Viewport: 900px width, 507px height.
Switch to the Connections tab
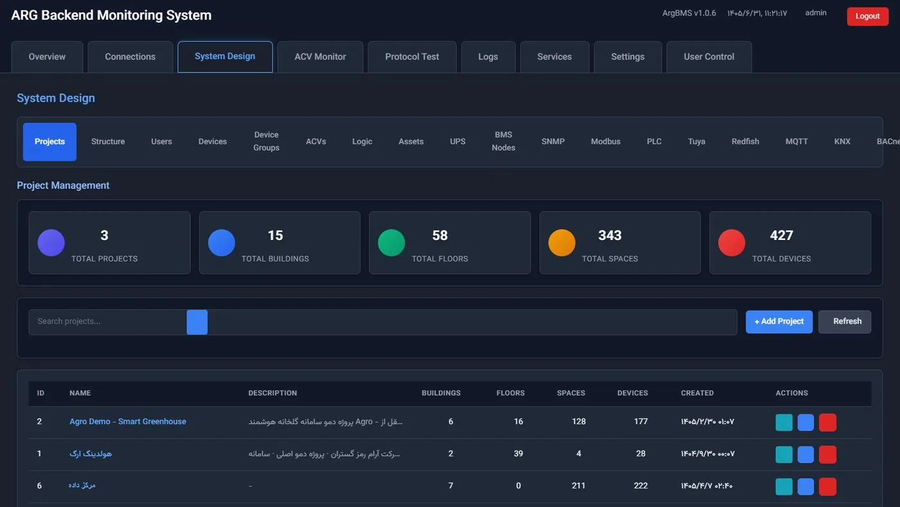tap(130, 57)
